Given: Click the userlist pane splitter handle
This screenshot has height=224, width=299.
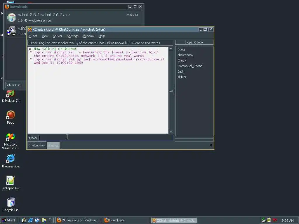Looking at the screenshot, I should [x=174, y=90].
